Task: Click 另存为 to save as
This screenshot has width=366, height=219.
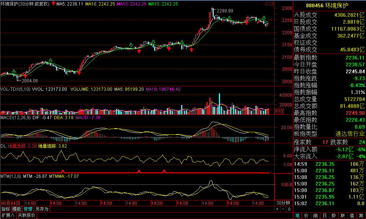Action: point(42,209)
